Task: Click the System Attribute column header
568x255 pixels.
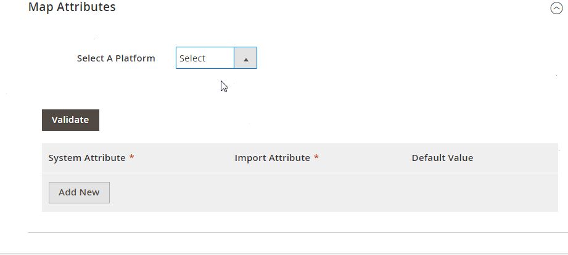Action: click(87, 158)
